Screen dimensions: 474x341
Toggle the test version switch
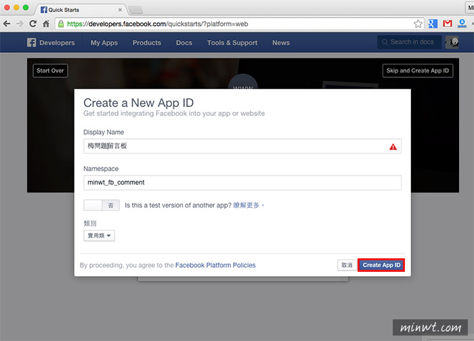[x=102, y=205]
